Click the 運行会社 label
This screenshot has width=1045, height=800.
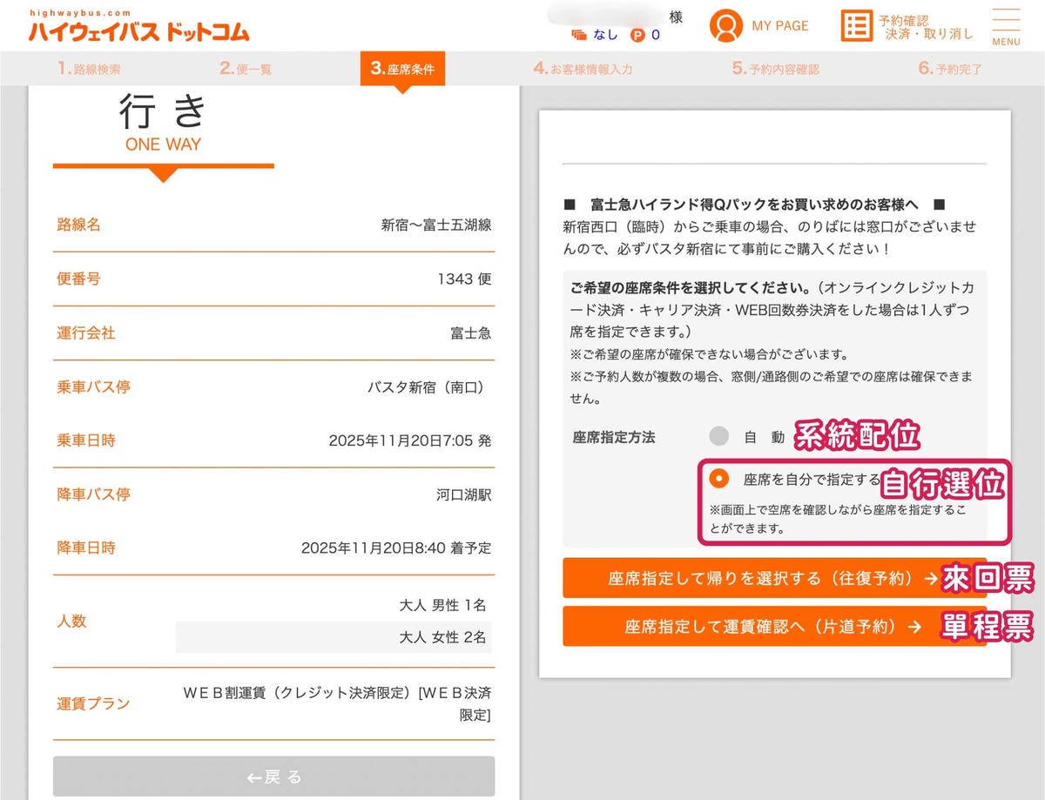click(85, 333)
